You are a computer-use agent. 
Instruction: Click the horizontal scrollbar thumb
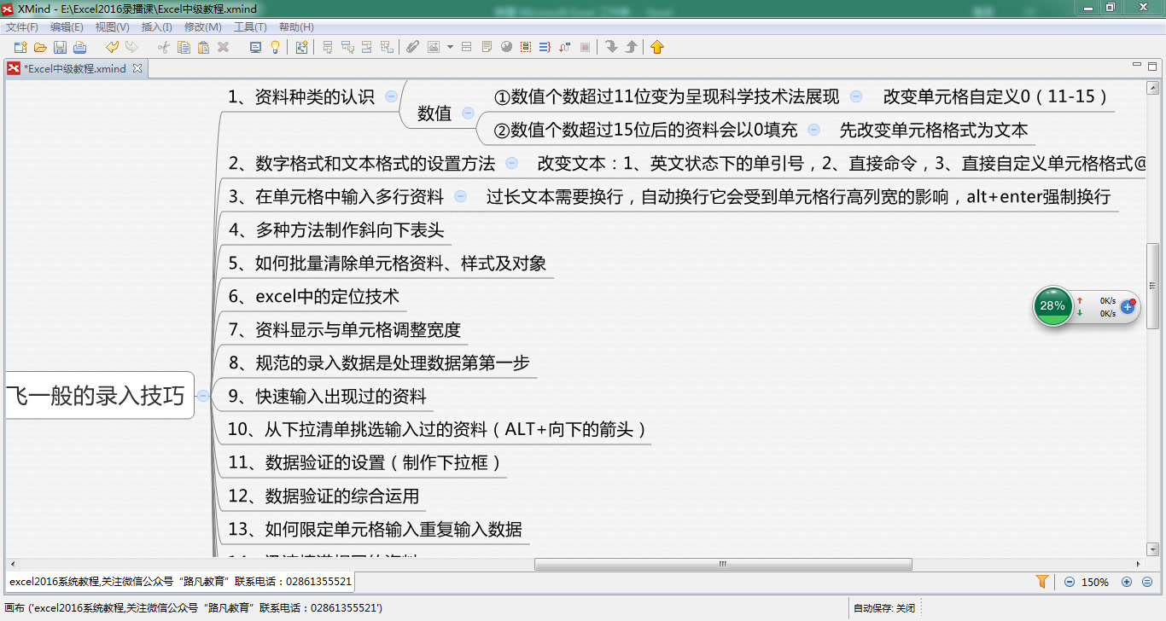[723, 564]
